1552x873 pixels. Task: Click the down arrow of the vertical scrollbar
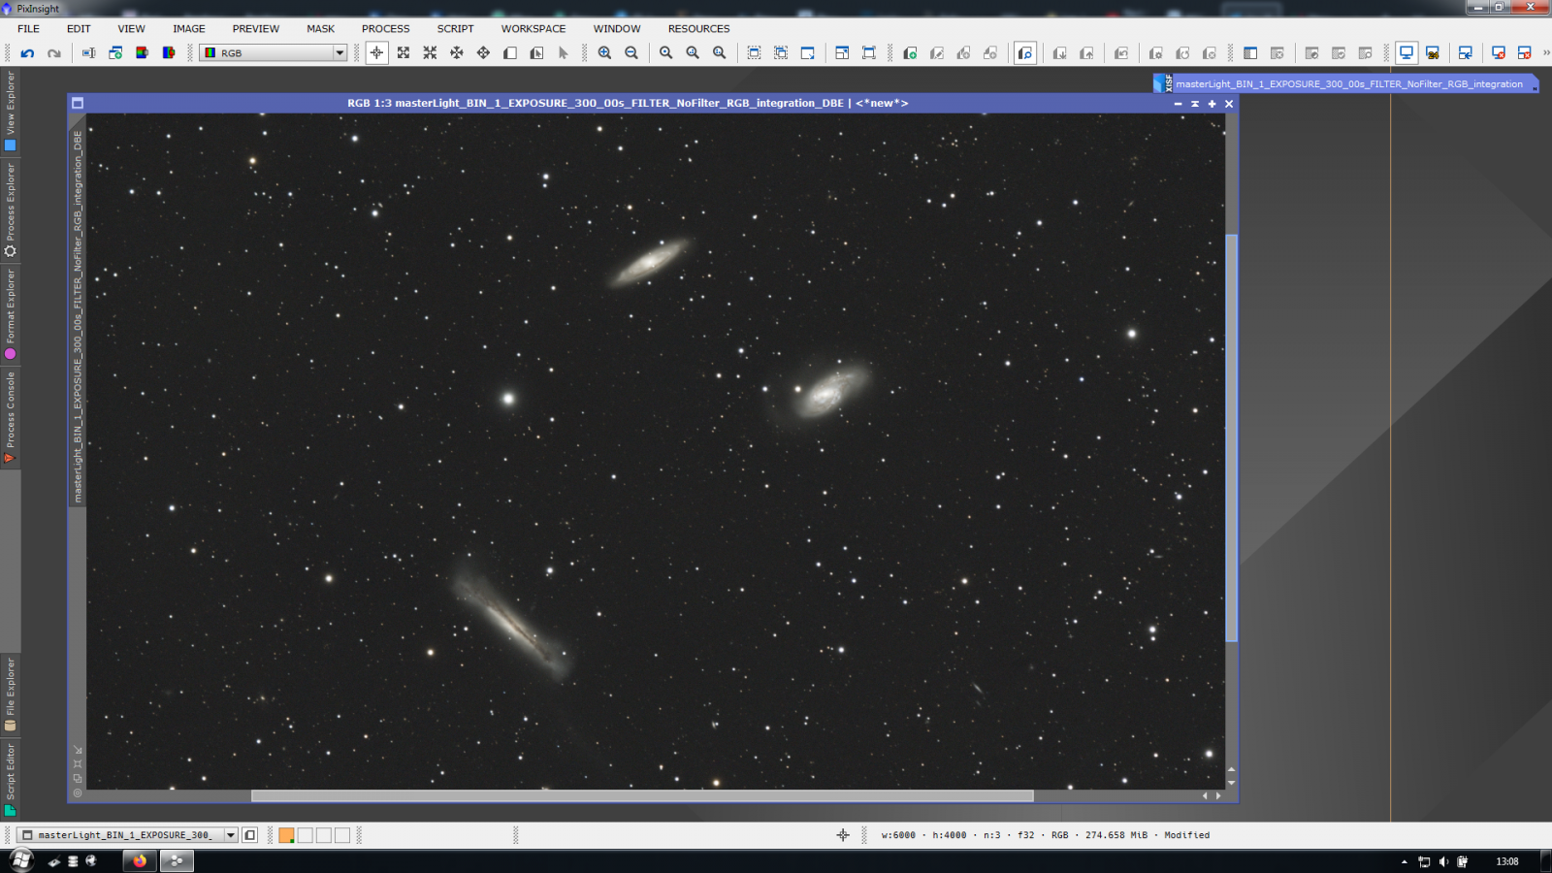pyautogui.click(x=1232, y=783)
